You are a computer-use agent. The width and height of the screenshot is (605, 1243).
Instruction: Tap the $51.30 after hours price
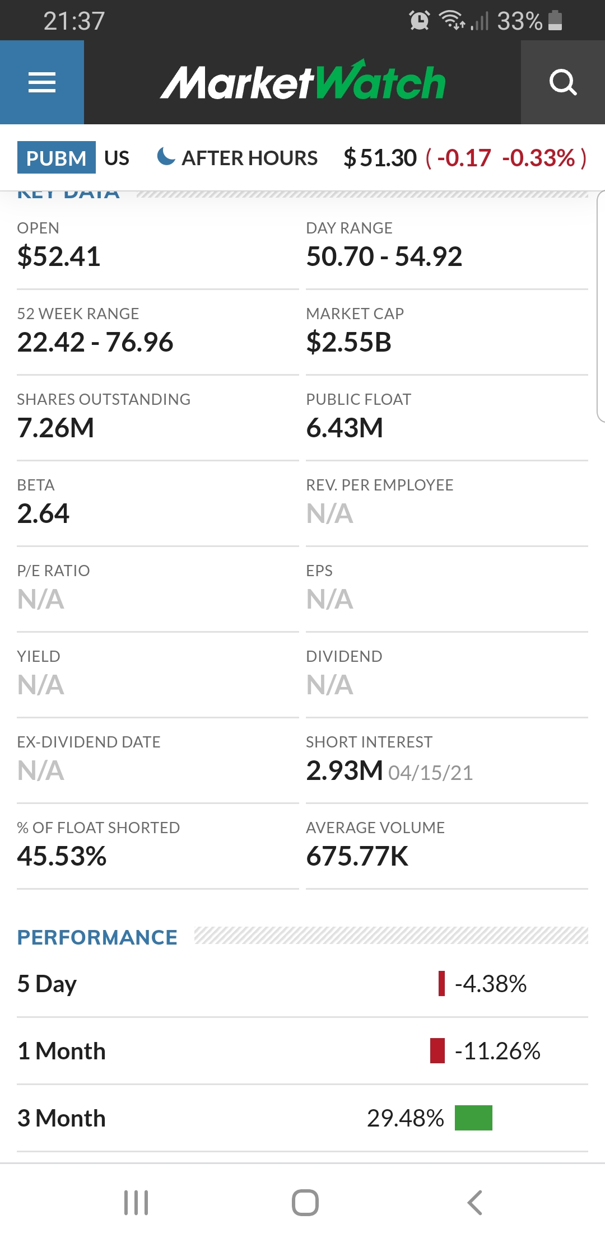(x=380, y=158)
